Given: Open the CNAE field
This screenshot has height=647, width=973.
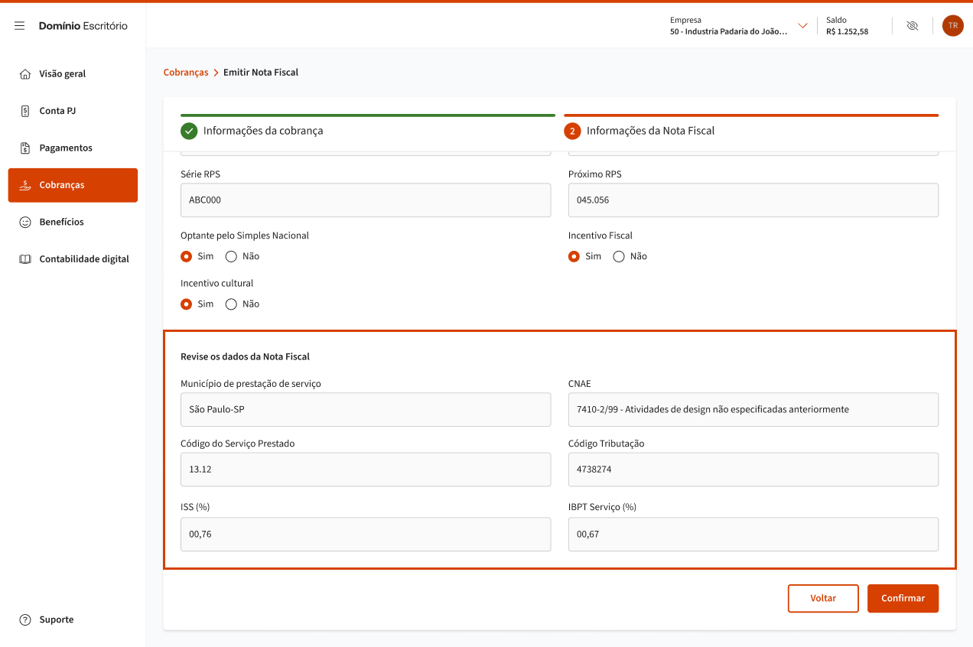Looking at the screenshot, I should tap(753, 410).
